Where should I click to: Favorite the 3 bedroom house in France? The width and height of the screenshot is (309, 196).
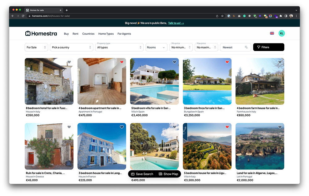tap(122, 127)
